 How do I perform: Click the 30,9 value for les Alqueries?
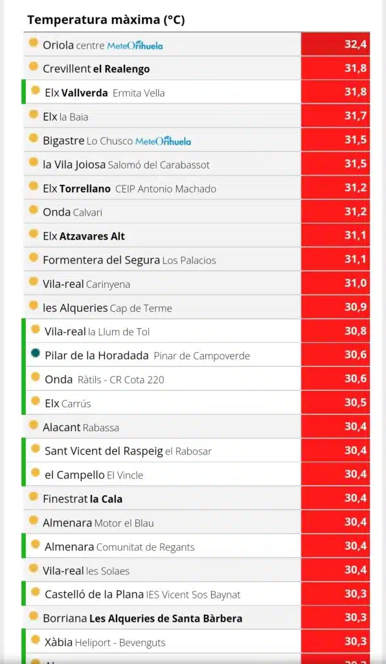[335, 307]
